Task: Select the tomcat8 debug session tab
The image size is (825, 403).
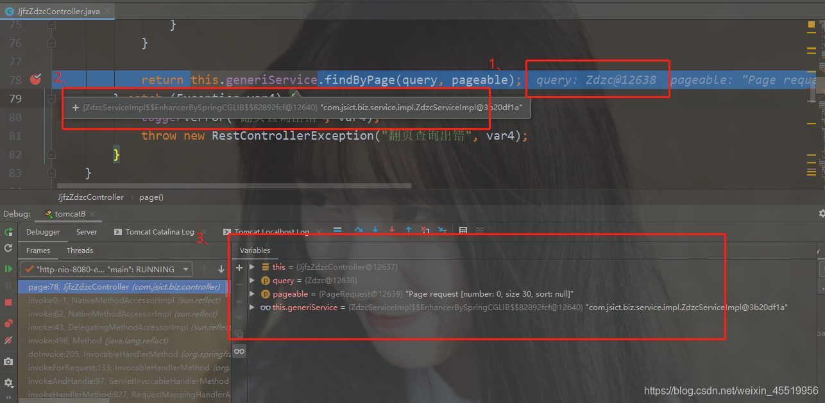Action: pyautogui.click(x=69, y=214)
